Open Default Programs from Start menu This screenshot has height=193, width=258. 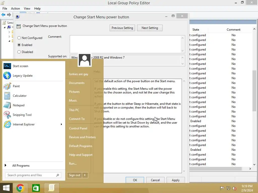80,146
